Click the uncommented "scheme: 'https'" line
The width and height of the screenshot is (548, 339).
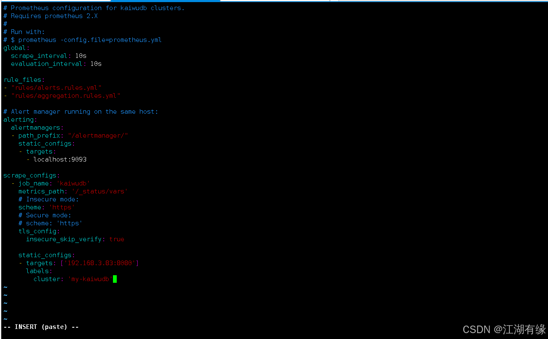[47, 207]
